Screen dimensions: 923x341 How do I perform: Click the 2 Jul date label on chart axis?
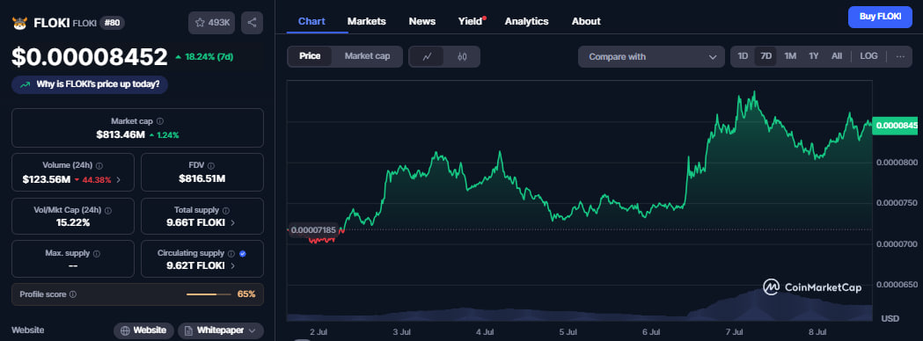[x=319, y=332]
